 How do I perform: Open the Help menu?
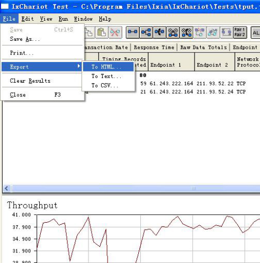[x=105, y=19]
